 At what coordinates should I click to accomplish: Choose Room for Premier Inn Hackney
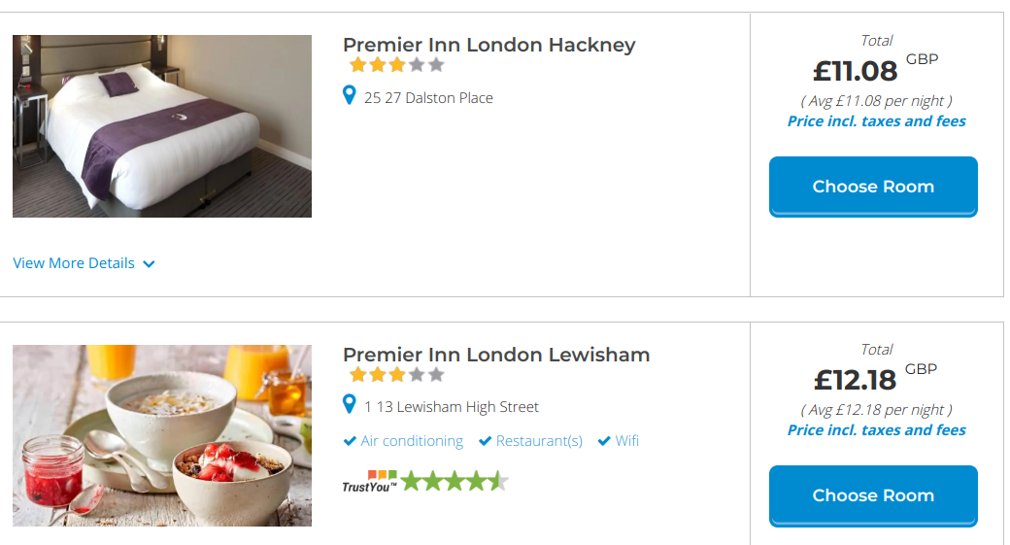[x=873, y=187]
